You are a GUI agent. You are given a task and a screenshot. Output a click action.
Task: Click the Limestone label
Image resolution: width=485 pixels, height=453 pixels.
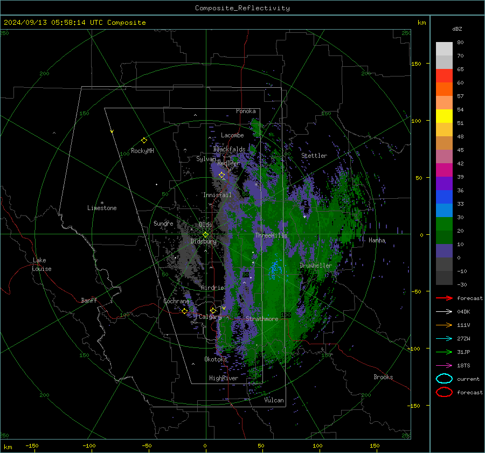point(102,208)
